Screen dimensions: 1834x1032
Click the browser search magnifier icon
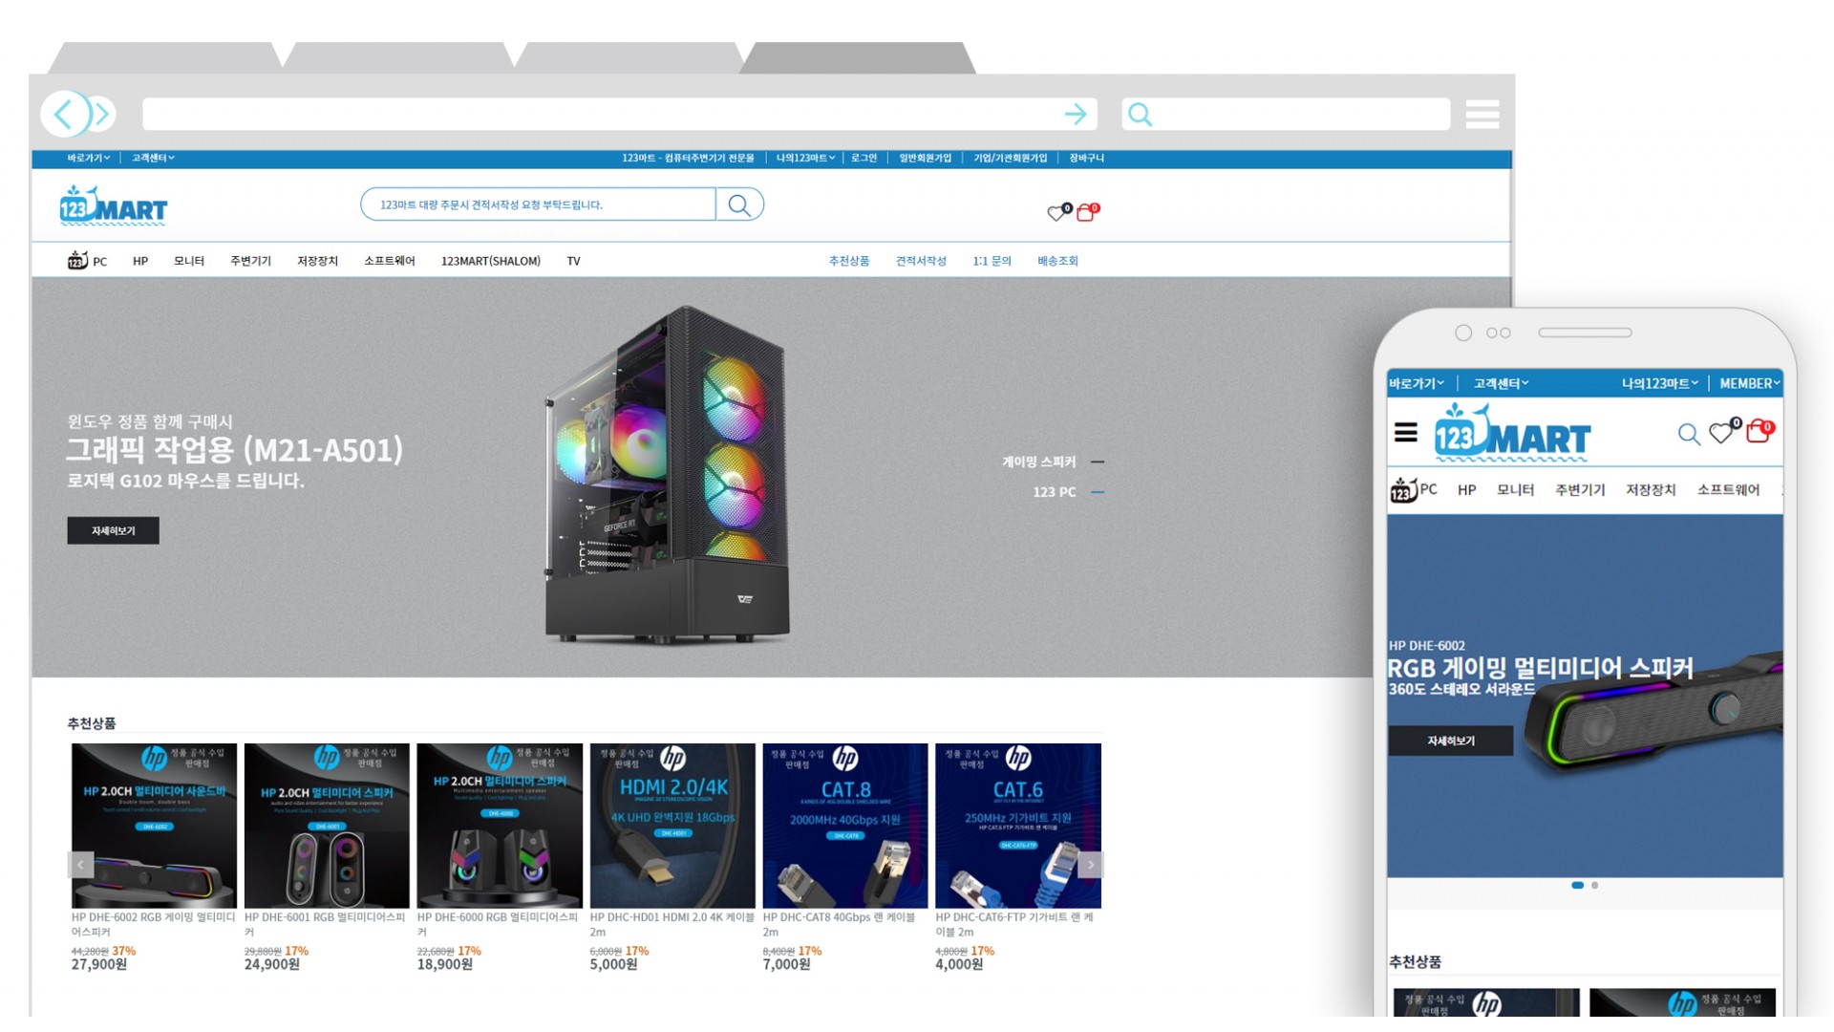[1140, 115]
